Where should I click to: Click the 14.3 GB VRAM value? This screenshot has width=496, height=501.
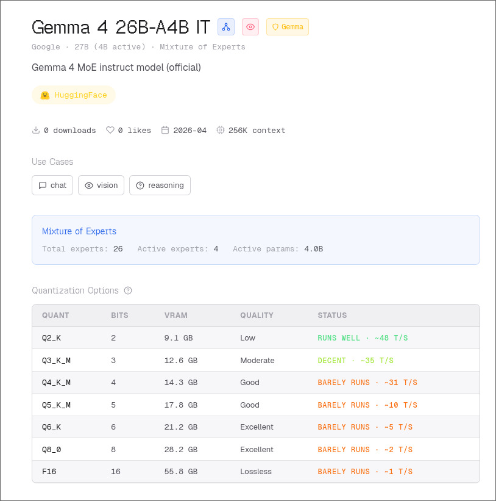pyautogui.click(x=181, y=383)
